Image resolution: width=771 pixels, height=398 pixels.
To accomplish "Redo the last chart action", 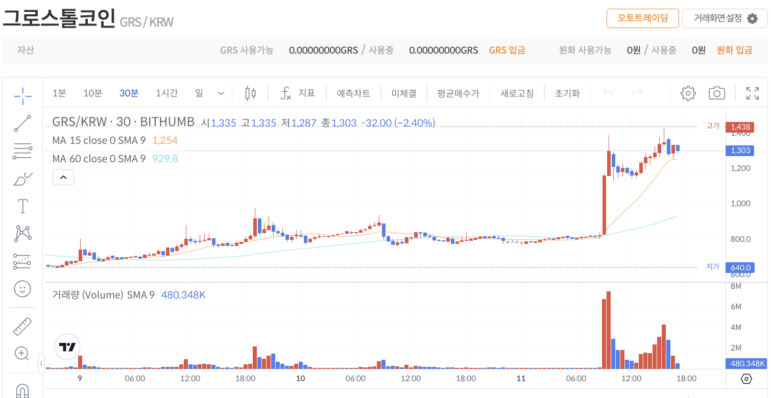I will click(x=637, y=93).
